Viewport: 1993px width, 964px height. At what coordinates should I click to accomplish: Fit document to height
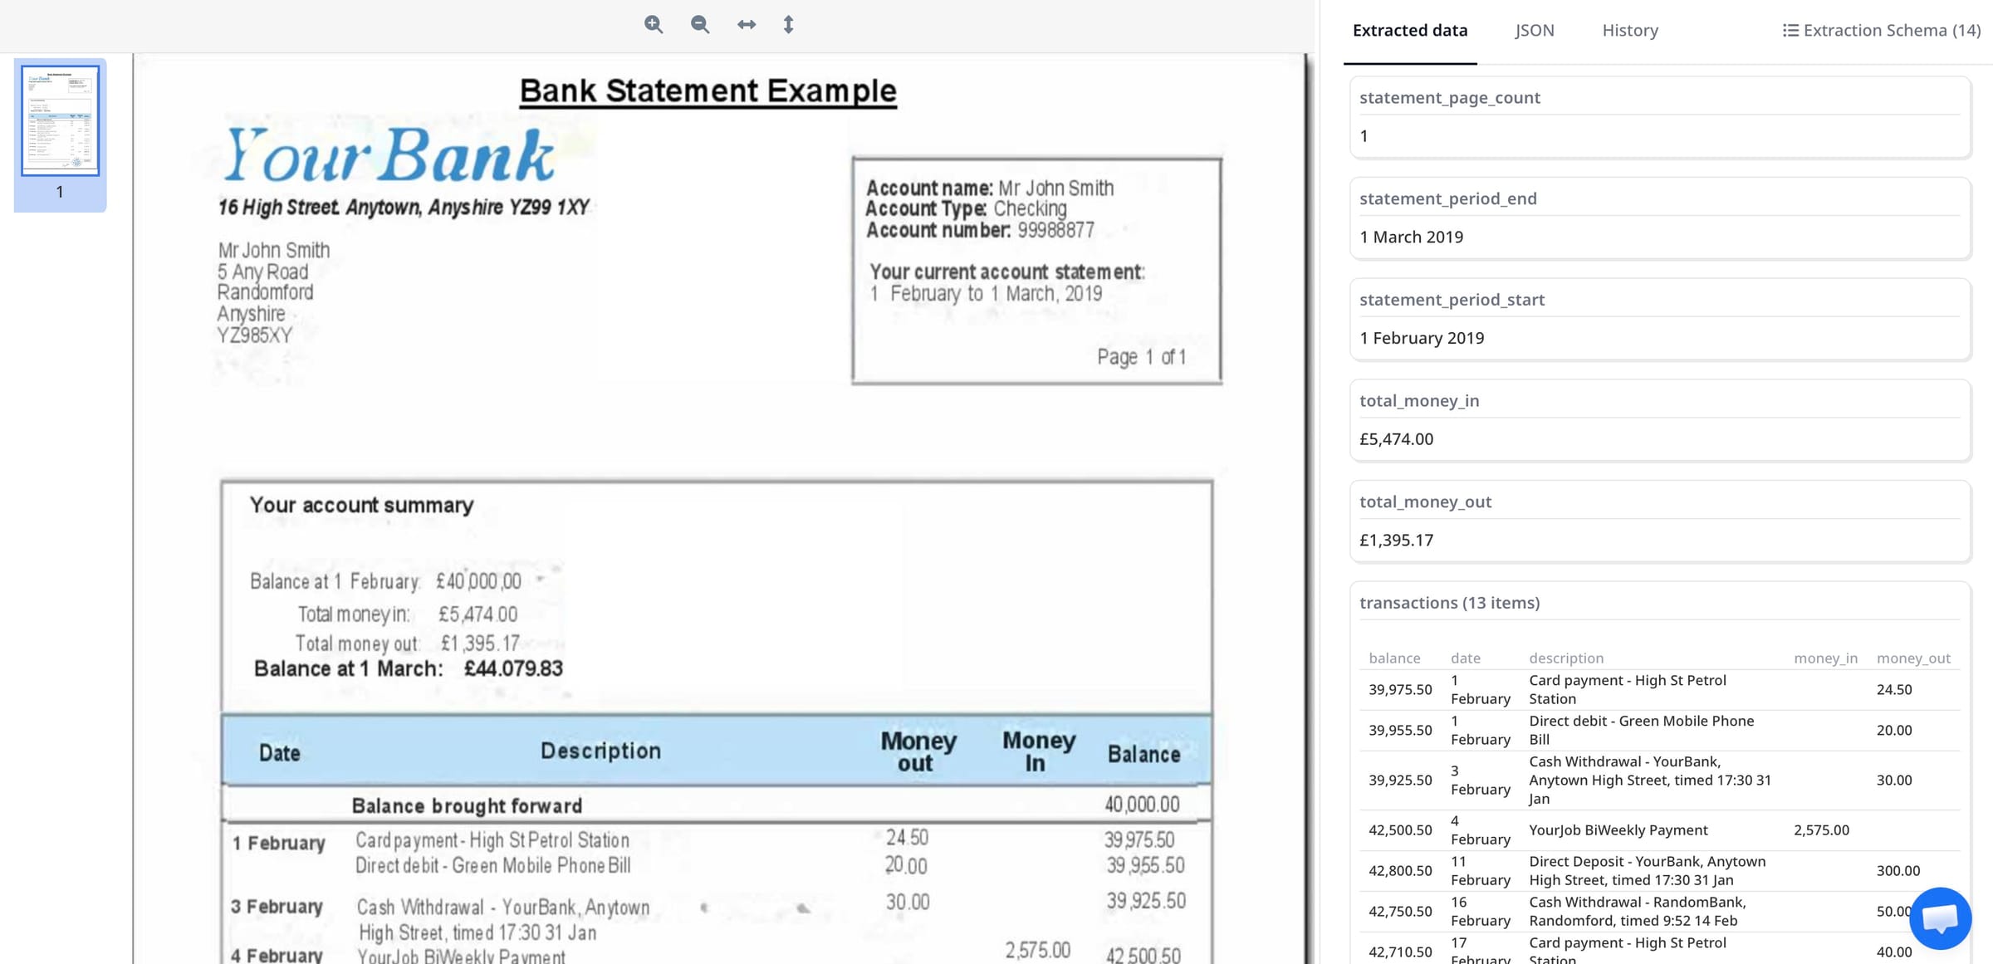pyautogui.click(x=788, y=25)
